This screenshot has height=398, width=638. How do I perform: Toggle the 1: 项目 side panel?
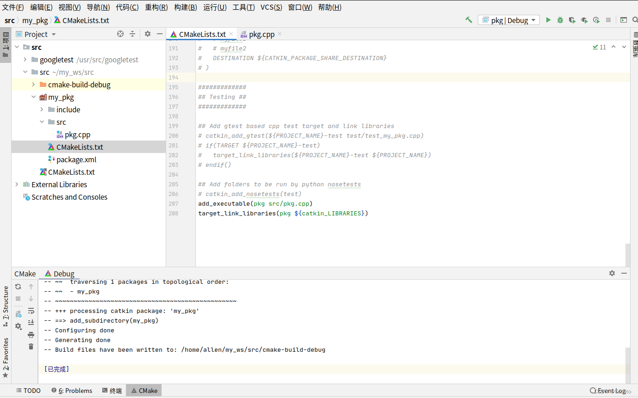point(6,45)
